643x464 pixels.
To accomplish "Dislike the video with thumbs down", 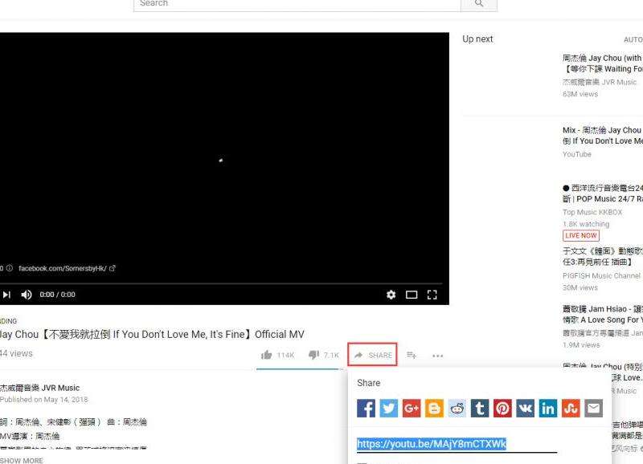I will pyautogui.click(x=313, y=355).
